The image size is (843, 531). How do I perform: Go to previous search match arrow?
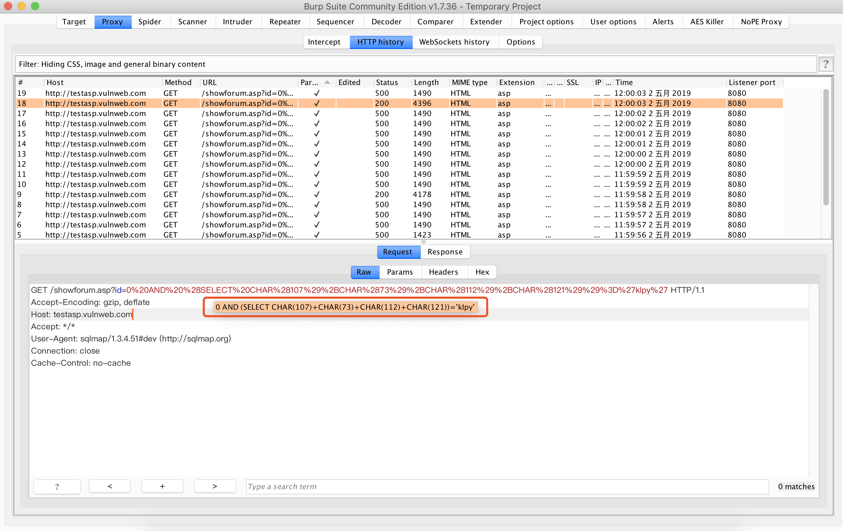click(x=109, y=486)
